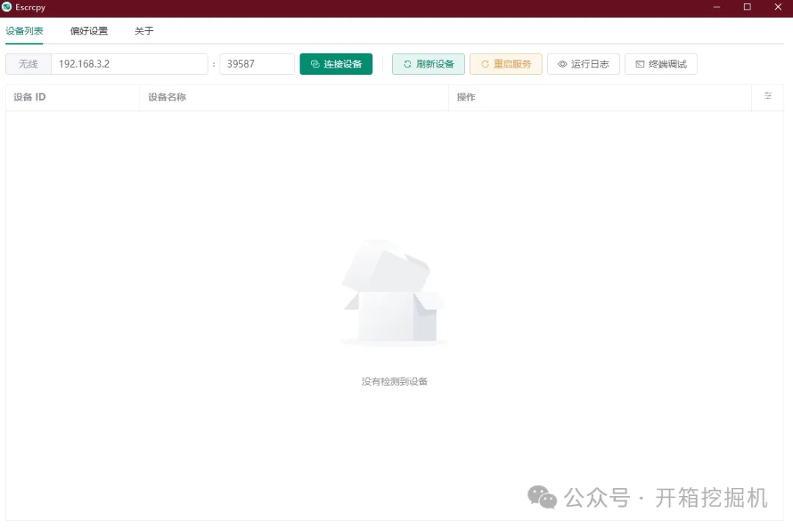This screenshot has width=793, height=529.
Task: Select the 设备 ID column header
Action: 29,97
